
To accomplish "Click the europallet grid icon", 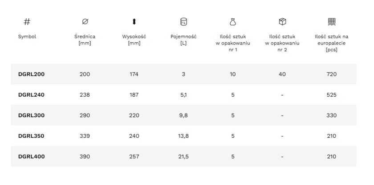I will pyautogui.click(x=332, y=22).
